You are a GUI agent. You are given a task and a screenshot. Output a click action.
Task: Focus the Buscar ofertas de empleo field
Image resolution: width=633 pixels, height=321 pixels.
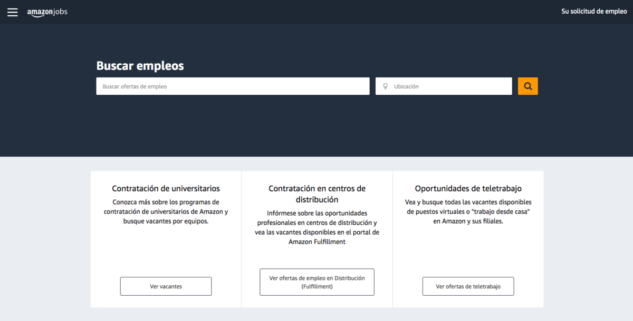[233, 86]
